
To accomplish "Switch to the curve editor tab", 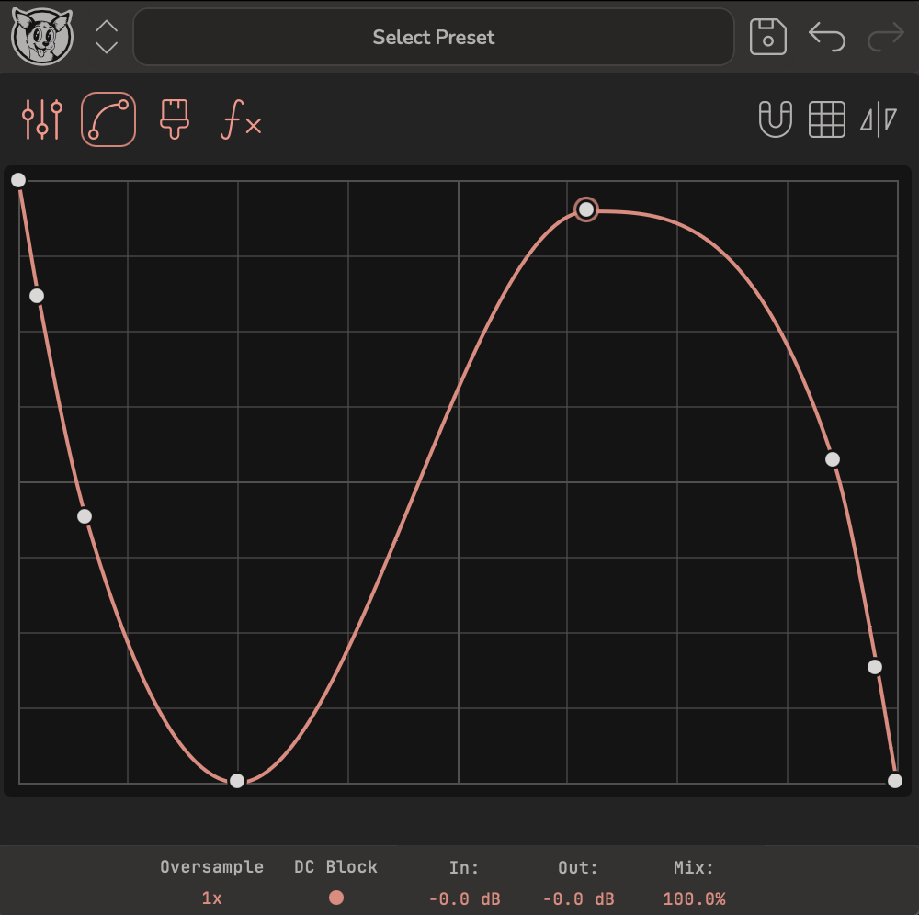I will point(107,119).
